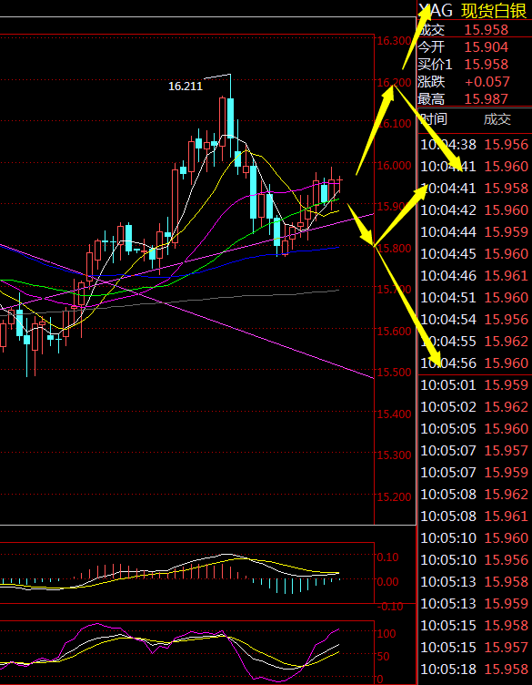
Task: Click the 10:05:05 tick time
Action: (x=448, y=428)
